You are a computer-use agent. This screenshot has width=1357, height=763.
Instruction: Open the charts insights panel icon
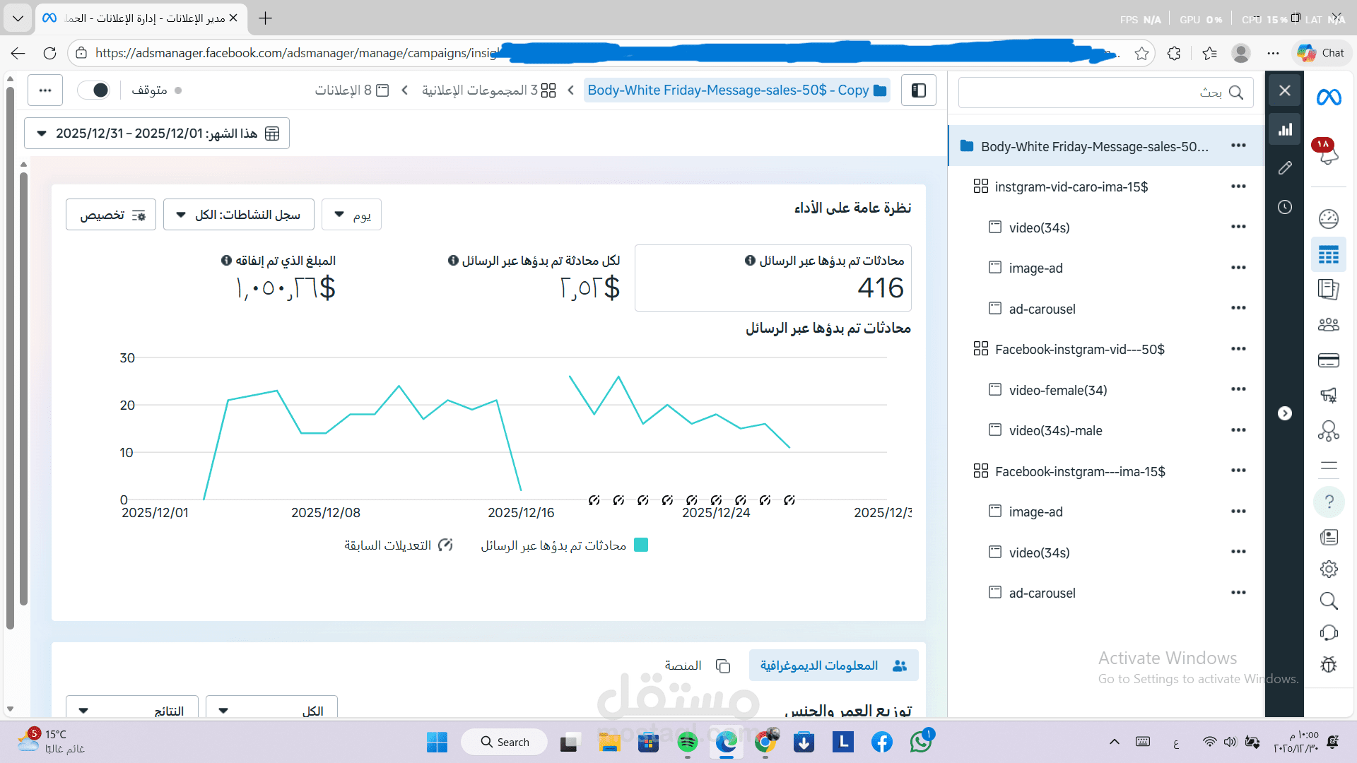pos(1285,129)
